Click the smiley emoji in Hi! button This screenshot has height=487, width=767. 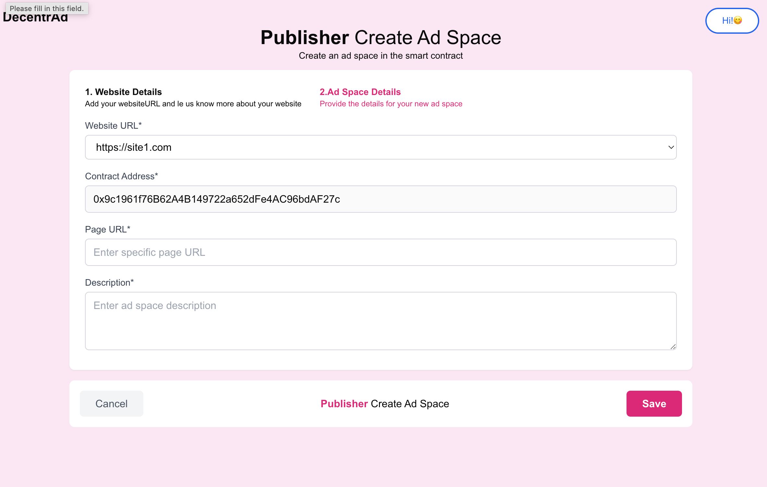pos(738,20)
